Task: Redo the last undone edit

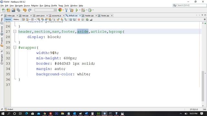Action: pos(30,10)
